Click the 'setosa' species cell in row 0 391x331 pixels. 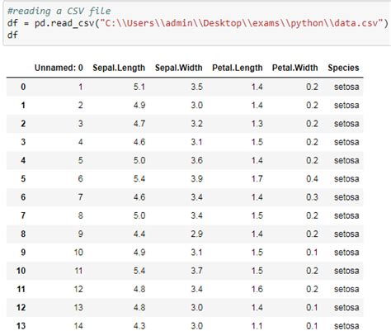pos(346,87)
